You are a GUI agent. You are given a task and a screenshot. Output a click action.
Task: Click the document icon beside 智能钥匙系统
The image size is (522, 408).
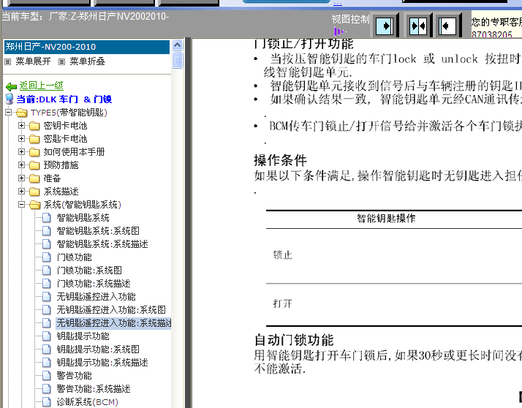(x=47, y=218)
